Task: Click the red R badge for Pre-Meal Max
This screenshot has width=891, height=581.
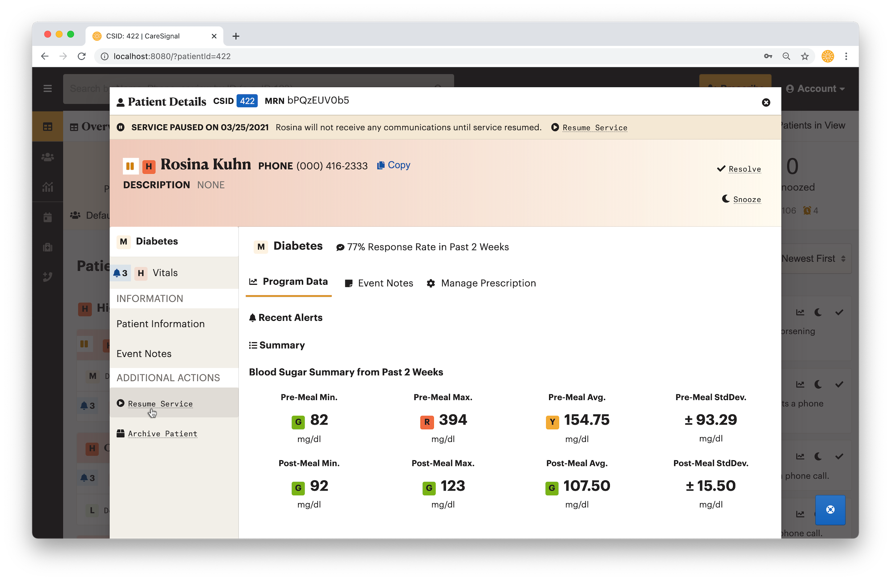Action: click(427, 422)
